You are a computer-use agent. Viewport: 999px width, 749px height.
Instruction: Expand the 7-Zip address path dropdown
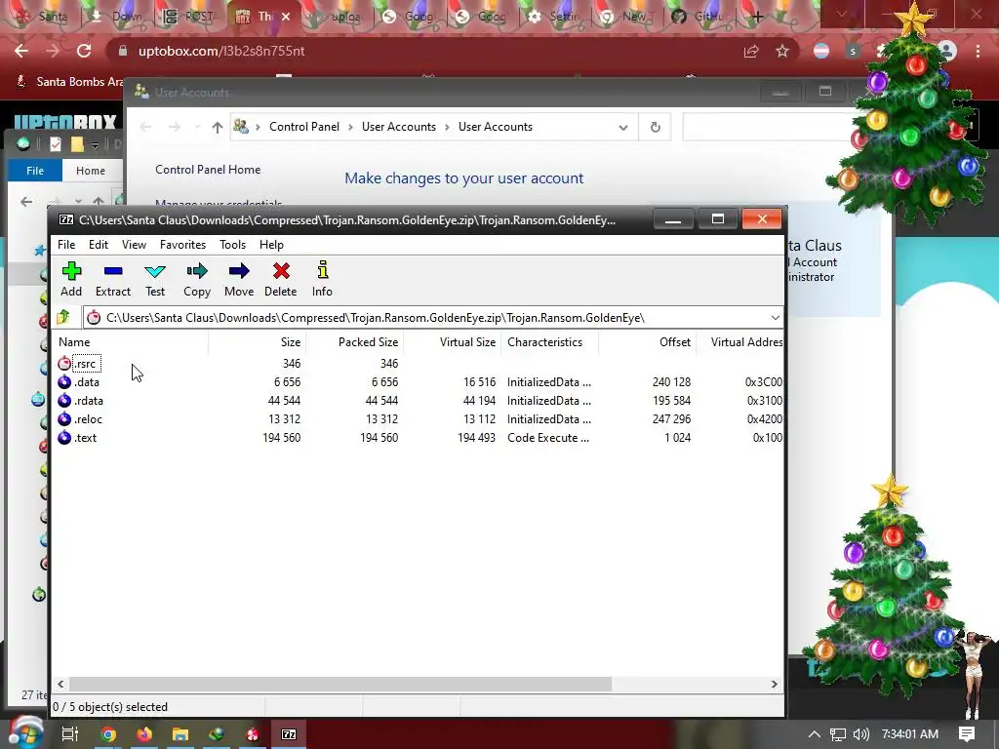(x=775, y=317)
